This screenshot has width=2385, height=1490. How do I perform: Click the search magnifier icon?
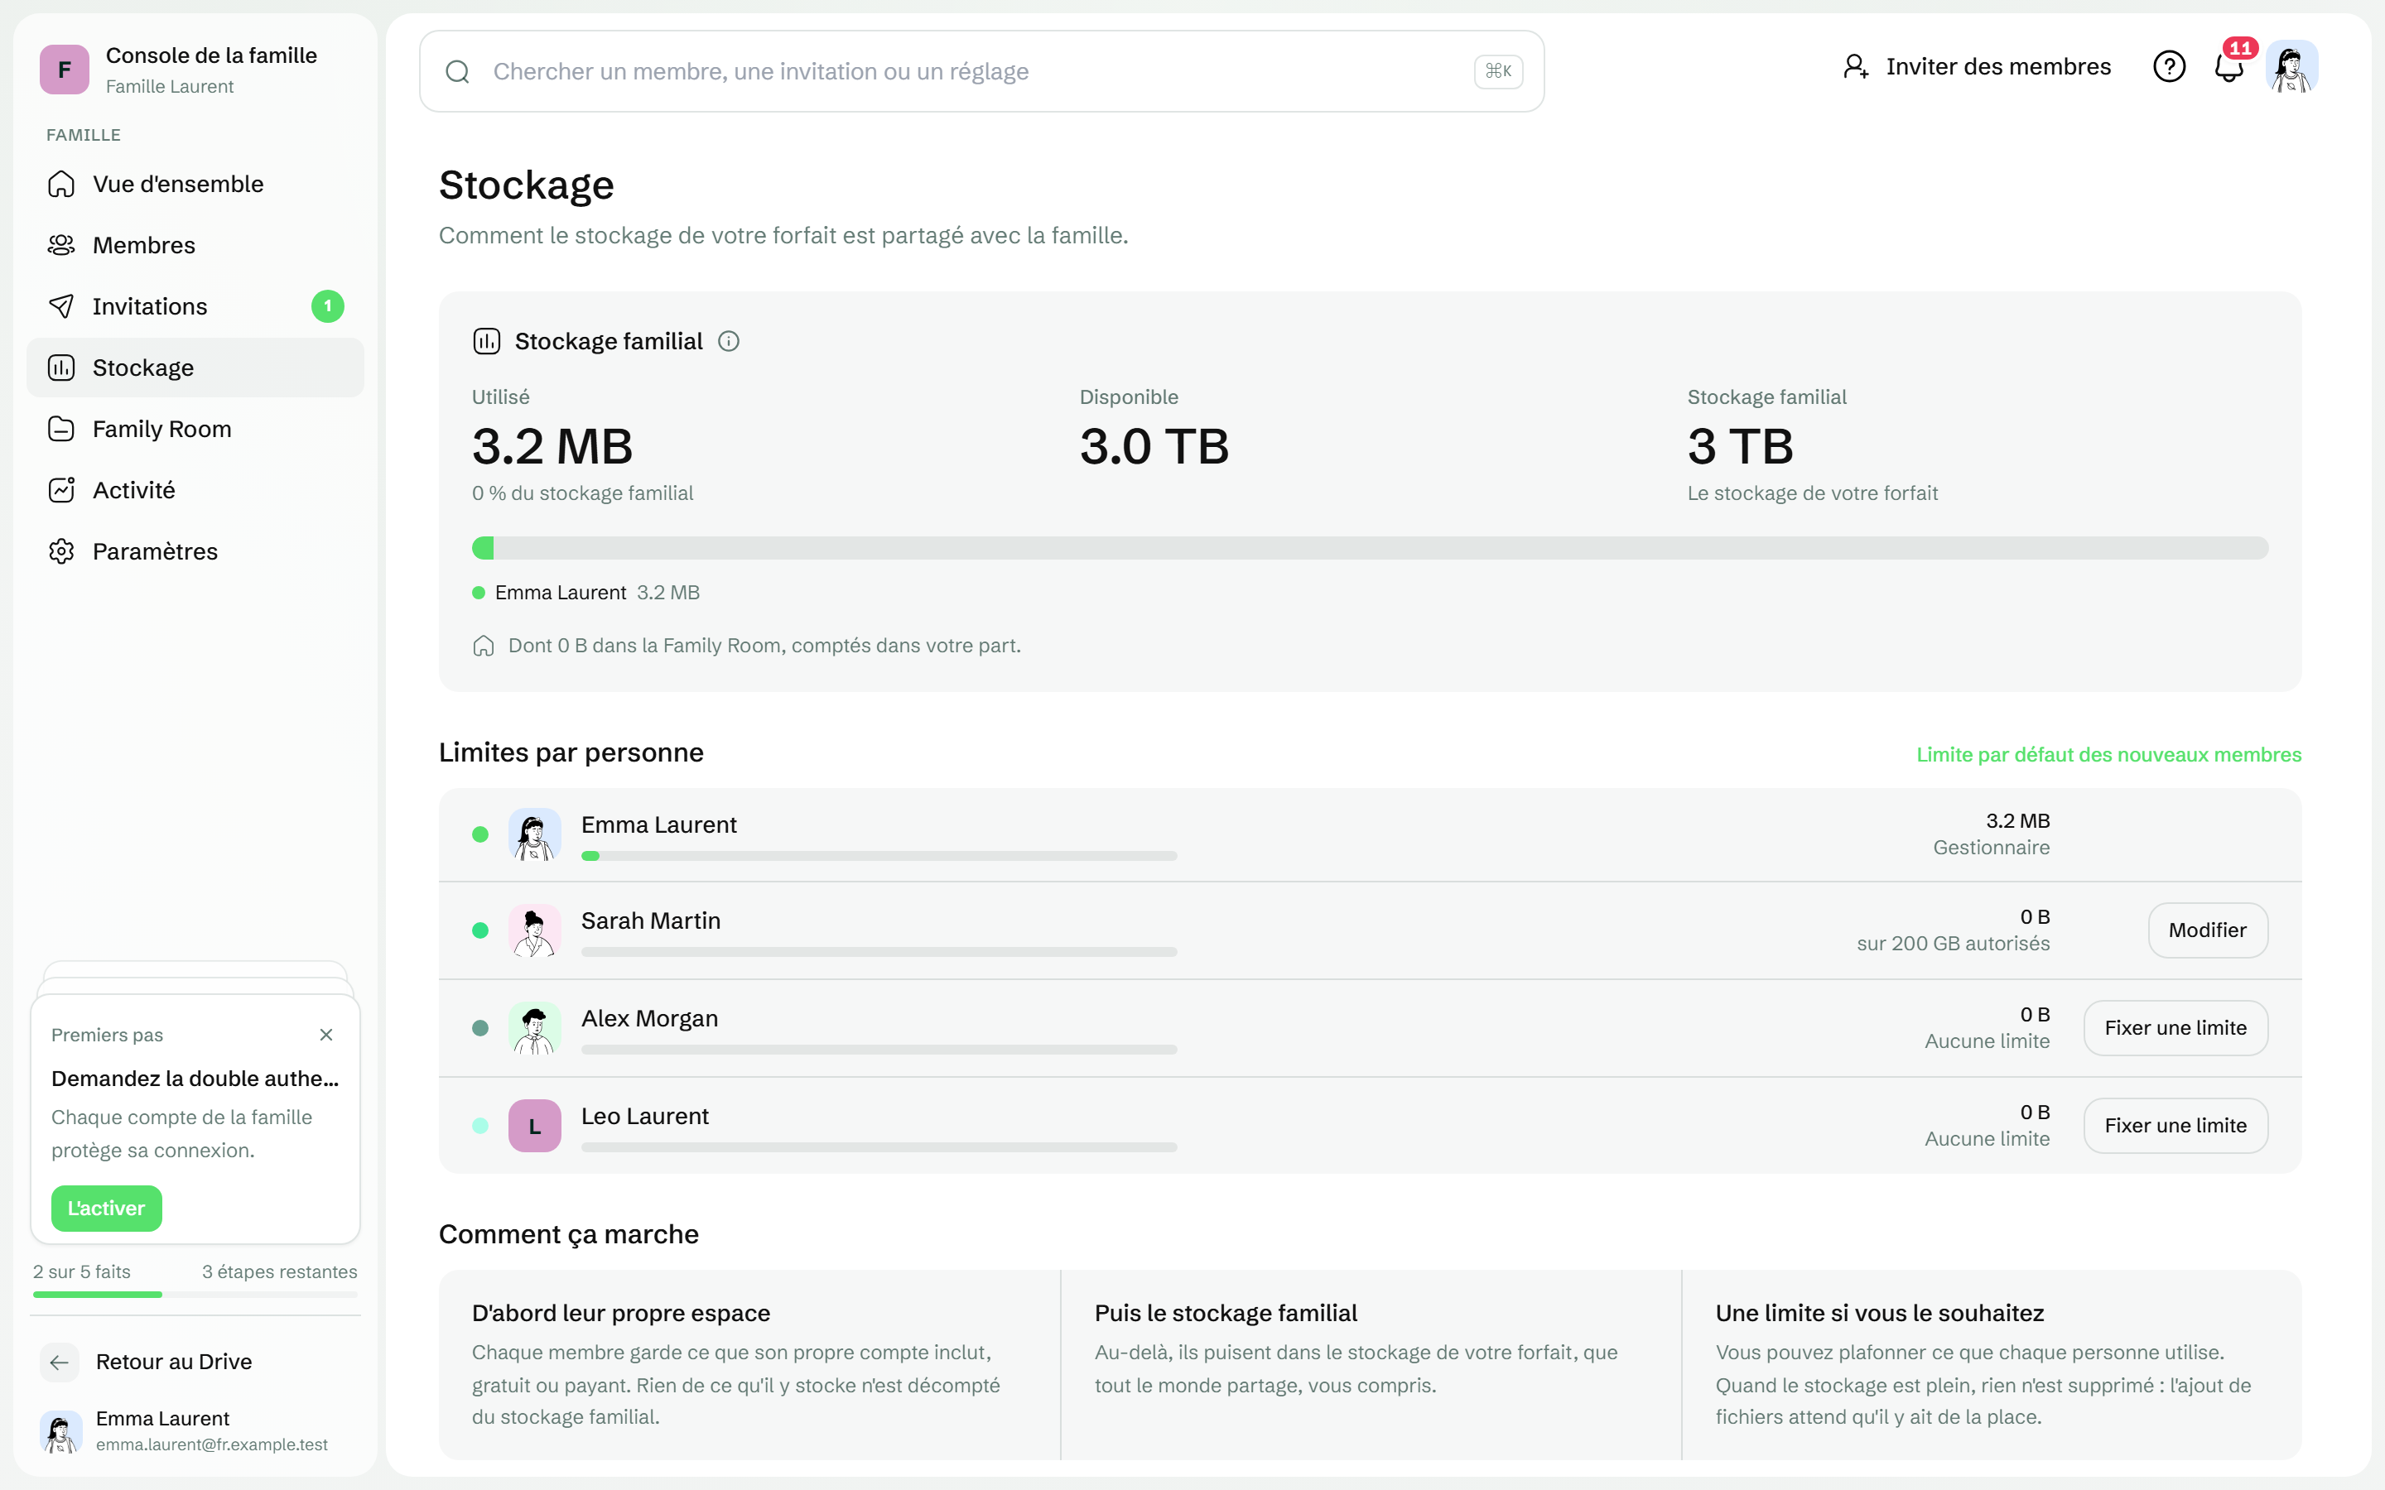(x=457, y=71)
